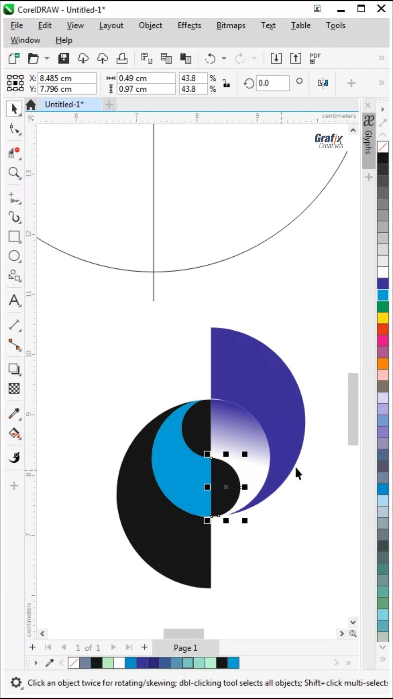Select the Zoom magnifier tool
This screenshot has width=393, height=699.
pyautogui.click(x=14, y=173)
